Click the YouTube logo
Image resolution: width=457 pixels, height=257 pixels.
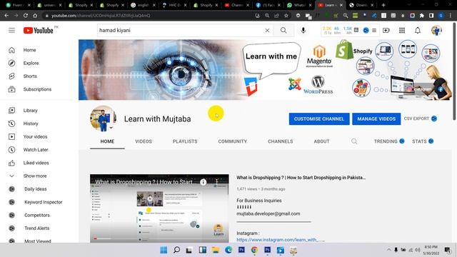click(x=38, y=30)
